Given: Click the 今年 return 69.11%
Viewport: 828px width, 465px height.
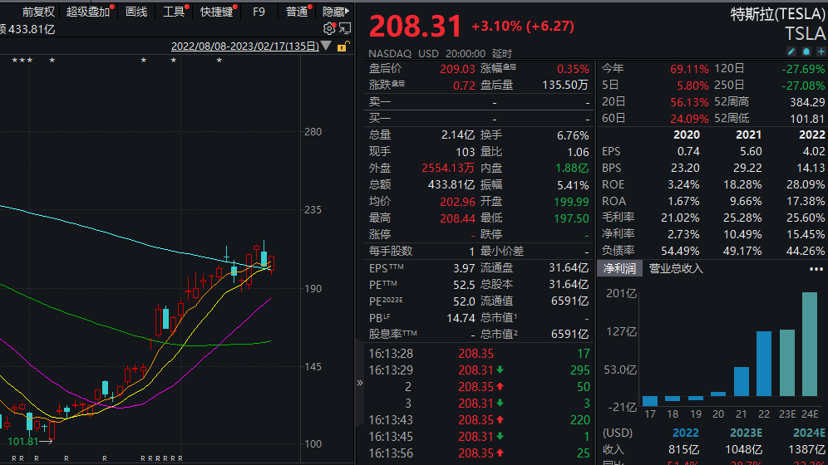Looking at the screenshot, I should (690, 69).
